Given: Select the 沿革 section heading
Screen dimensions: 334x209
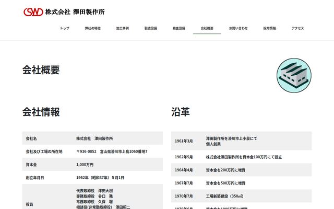Looking at the screenshot, I should (x=181, y=112).
